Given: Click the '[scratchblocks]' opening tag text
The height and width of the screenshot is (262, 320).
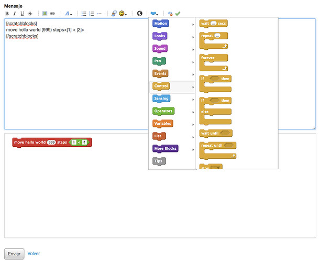Looking at the screenshot, I should [x=21, y=24].
